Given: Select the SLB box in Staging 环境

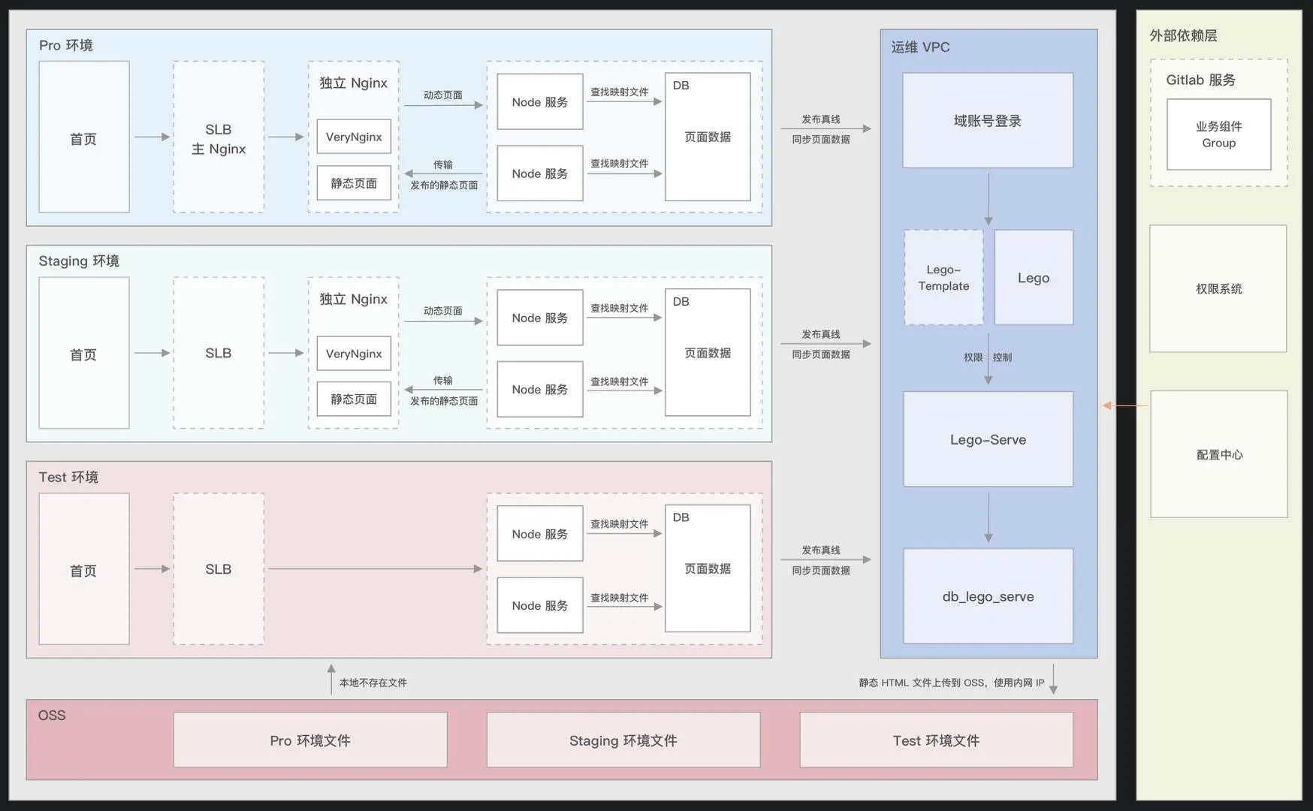Looking at the screenshot, I should (219, 353).
